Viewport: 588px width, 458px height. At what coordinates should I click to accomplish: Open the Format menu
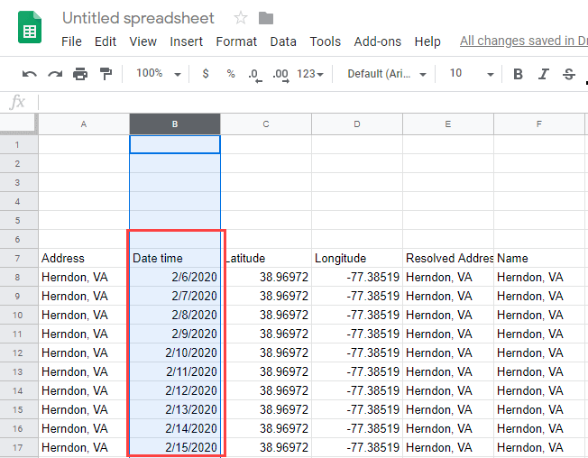[236, 41]
